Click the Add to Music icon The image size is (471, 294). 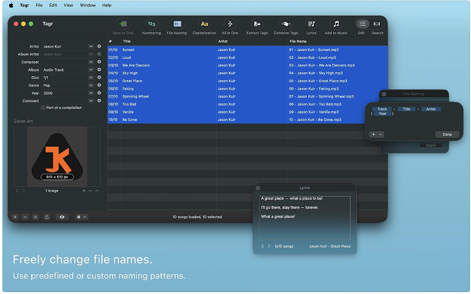click(x=336, y=24)
